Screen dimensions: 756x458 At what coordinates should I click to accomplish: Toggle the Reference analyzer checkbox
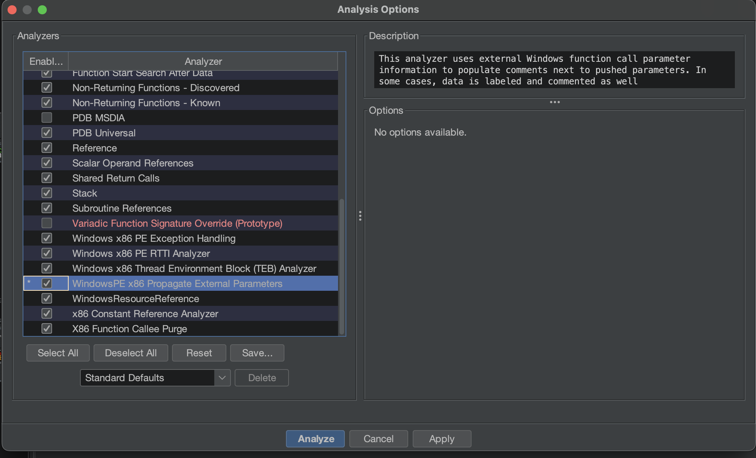47,148
